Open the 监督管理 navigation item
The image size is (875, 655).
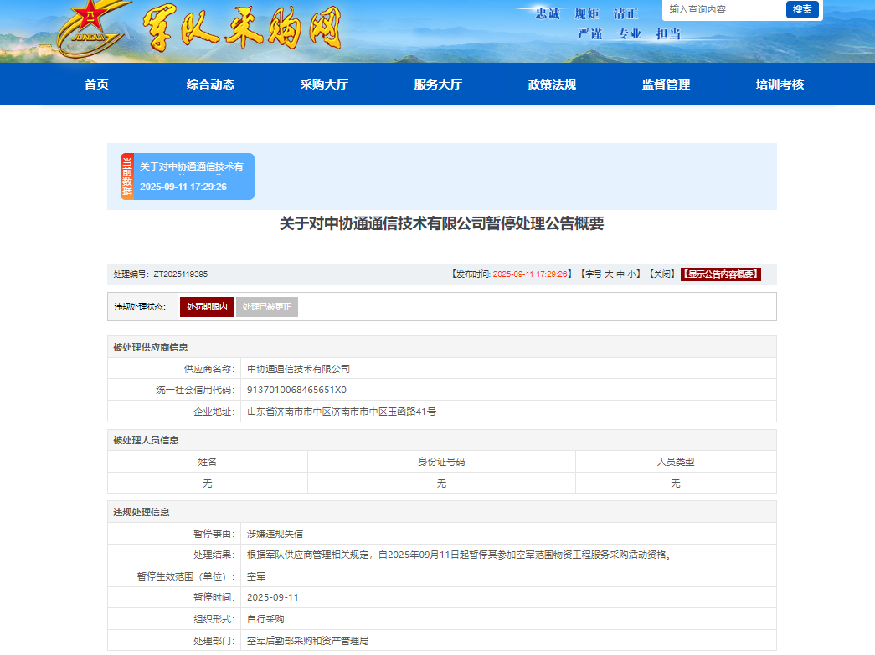pyautogui.click(x=666, y=84)
